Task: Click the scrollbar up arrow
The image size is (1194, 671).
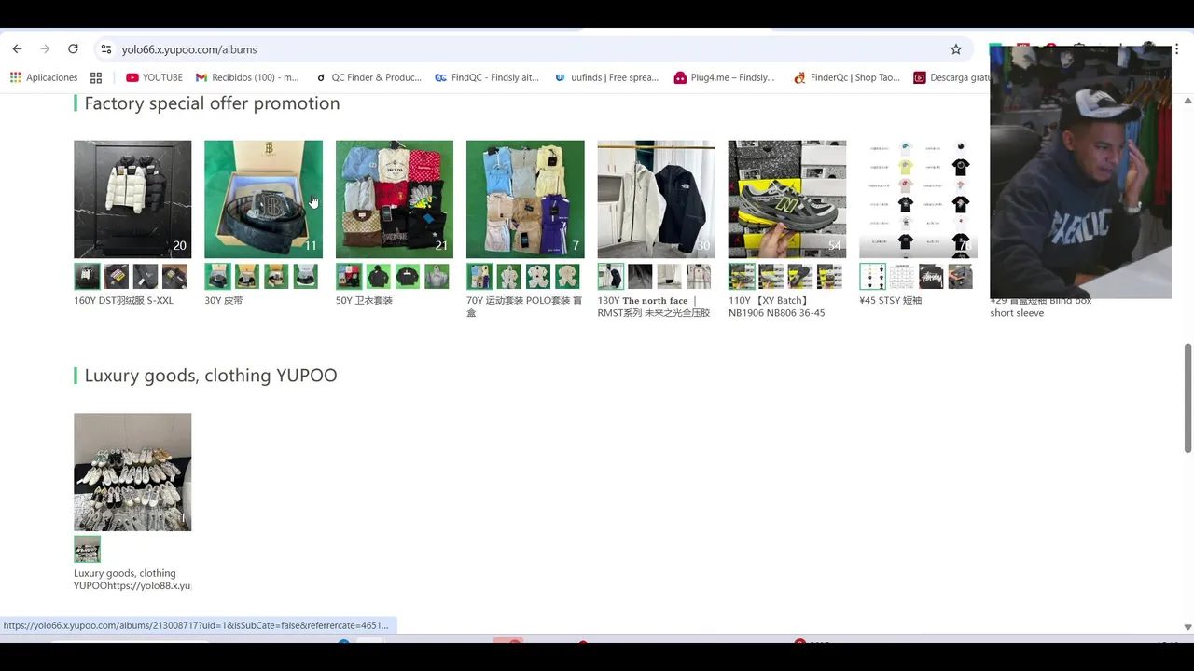Action: click(1187, 100)
